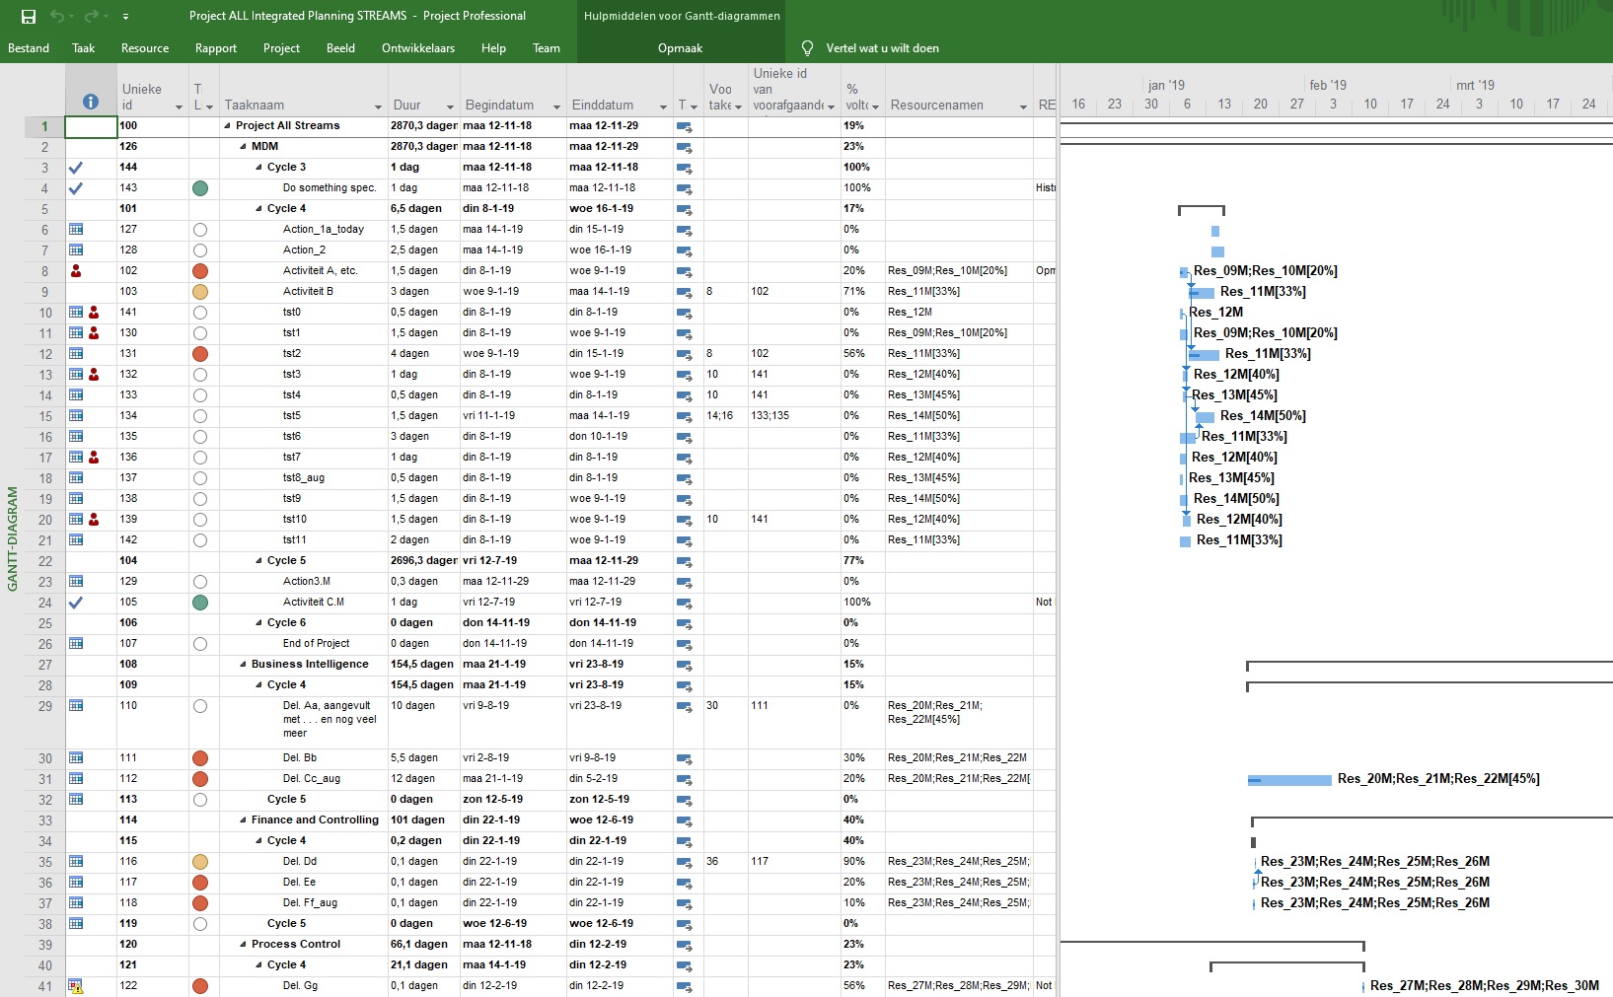Click the Undo arrow icon
This screenshot has width=1613, height=997.
pyautogui.click(x=57, y=16)
